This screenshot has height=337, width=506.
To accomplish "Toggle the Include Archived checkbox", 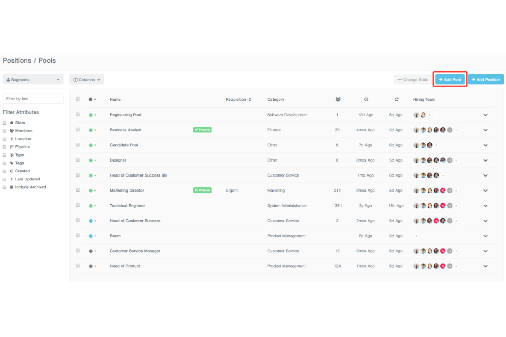I will coord(4,187).
